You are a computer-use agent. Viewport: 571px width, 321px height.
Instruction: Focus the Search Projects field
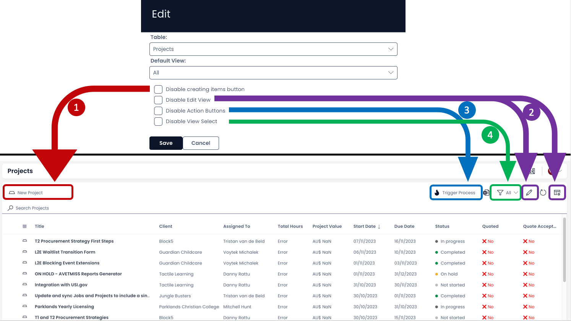click(x=32, y=208)
